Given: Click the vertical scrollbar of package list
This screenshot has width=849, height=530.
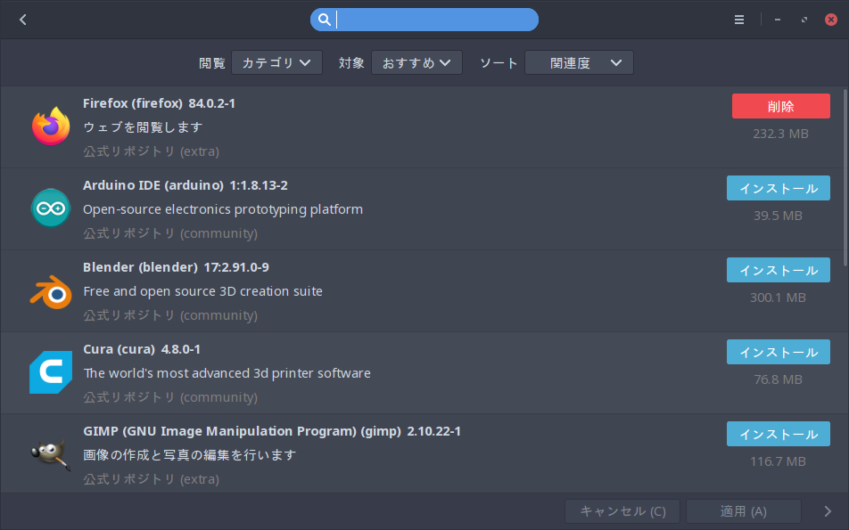Looking at the screenshot, I should pos(845,177).
